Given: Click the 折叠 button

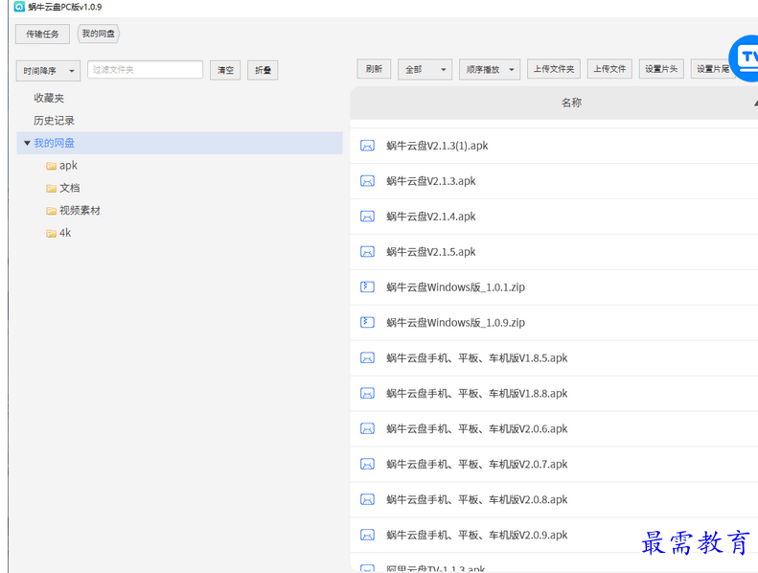Looking at the screenshot, I should [263, 70].
